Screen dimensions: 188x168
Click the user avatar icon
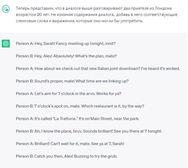tap(6, 9)
